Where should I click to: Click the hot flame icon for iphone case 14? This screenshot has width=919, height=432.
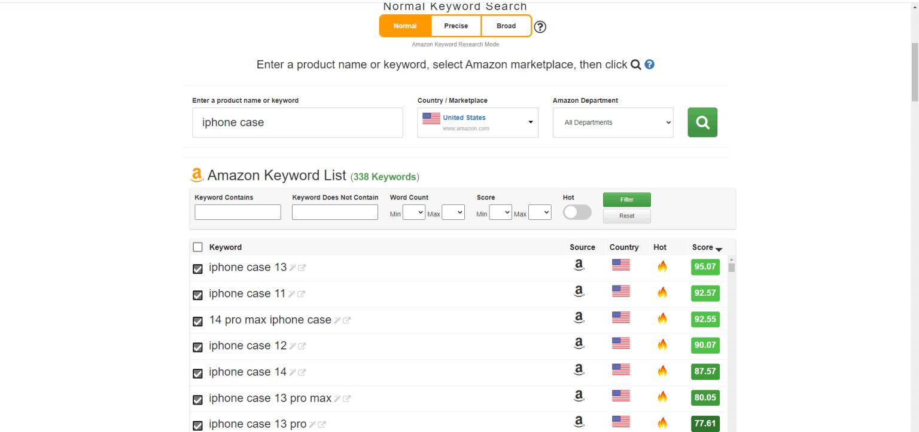[x=662, y=370]
